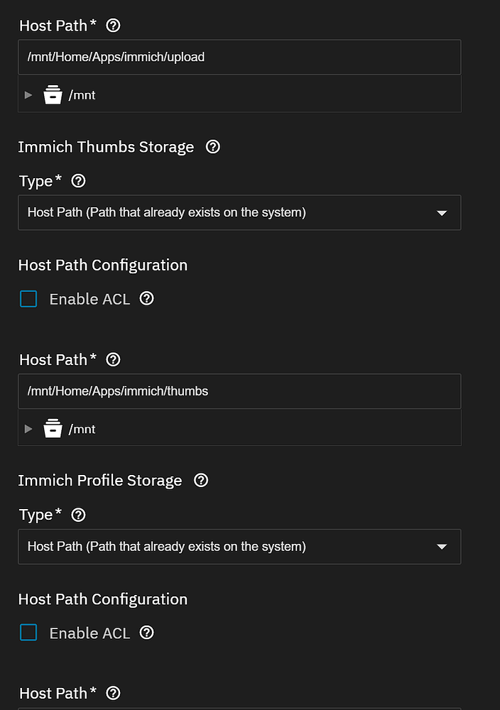Click the help icon next to Immich Profile Storage
The width and height of the screenshot is (500, 710).
click(200, 480)
